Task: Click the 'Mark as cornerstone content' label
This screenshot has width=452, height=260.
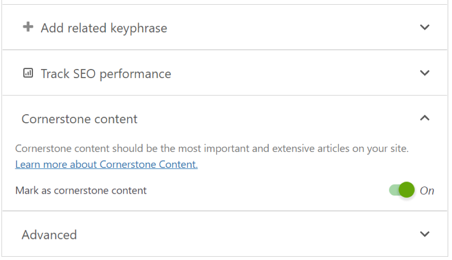Action: point(81,190)
